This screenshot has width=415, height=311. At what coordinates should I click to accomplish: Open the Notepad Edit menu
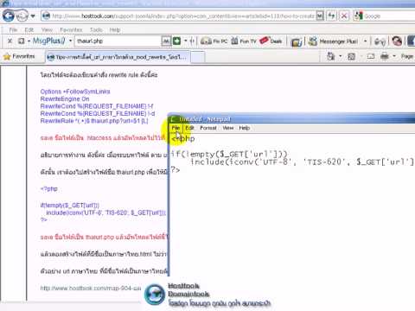coord(189,128)
